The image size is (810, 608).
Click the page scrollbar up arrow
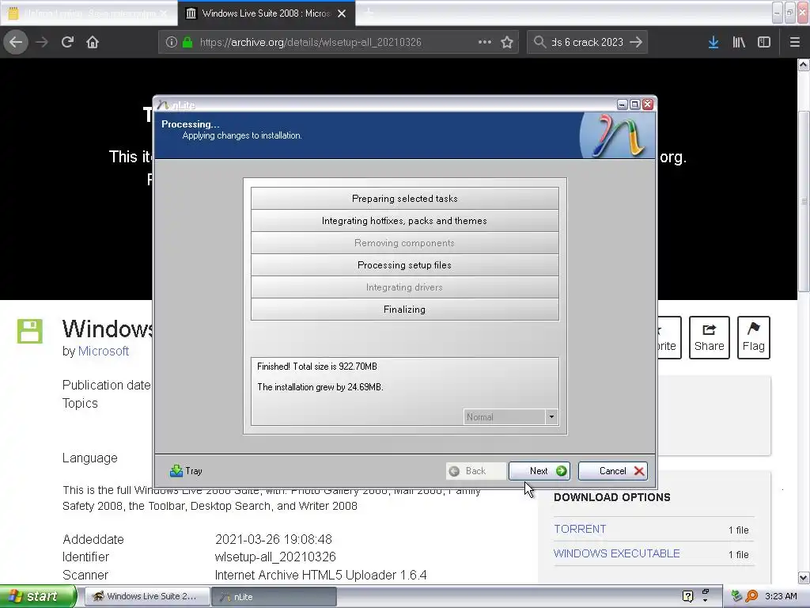coord(804,65)
